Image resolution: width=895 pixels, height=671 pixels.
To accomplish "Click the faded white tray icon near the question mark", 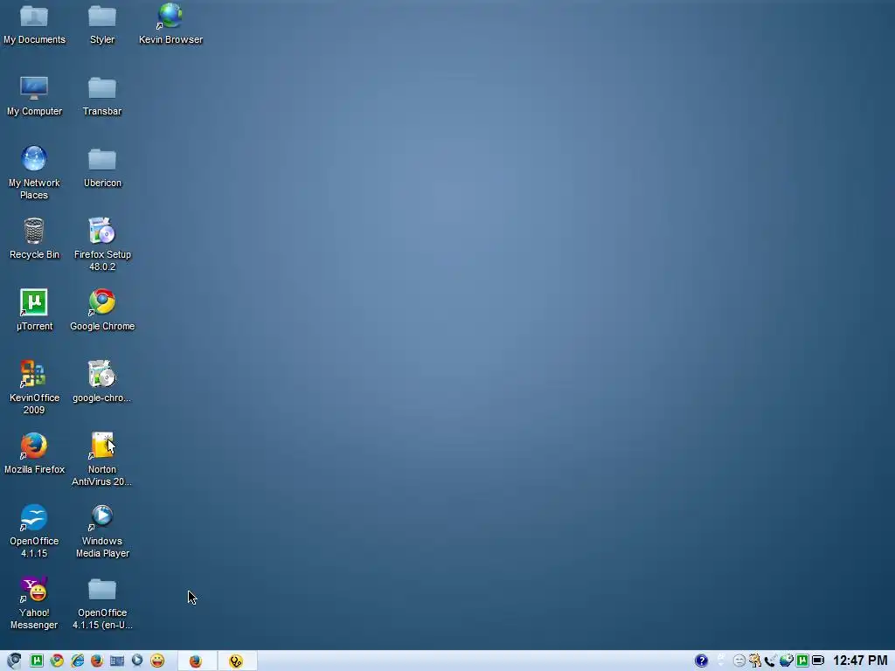I will [x=721, y=661].
